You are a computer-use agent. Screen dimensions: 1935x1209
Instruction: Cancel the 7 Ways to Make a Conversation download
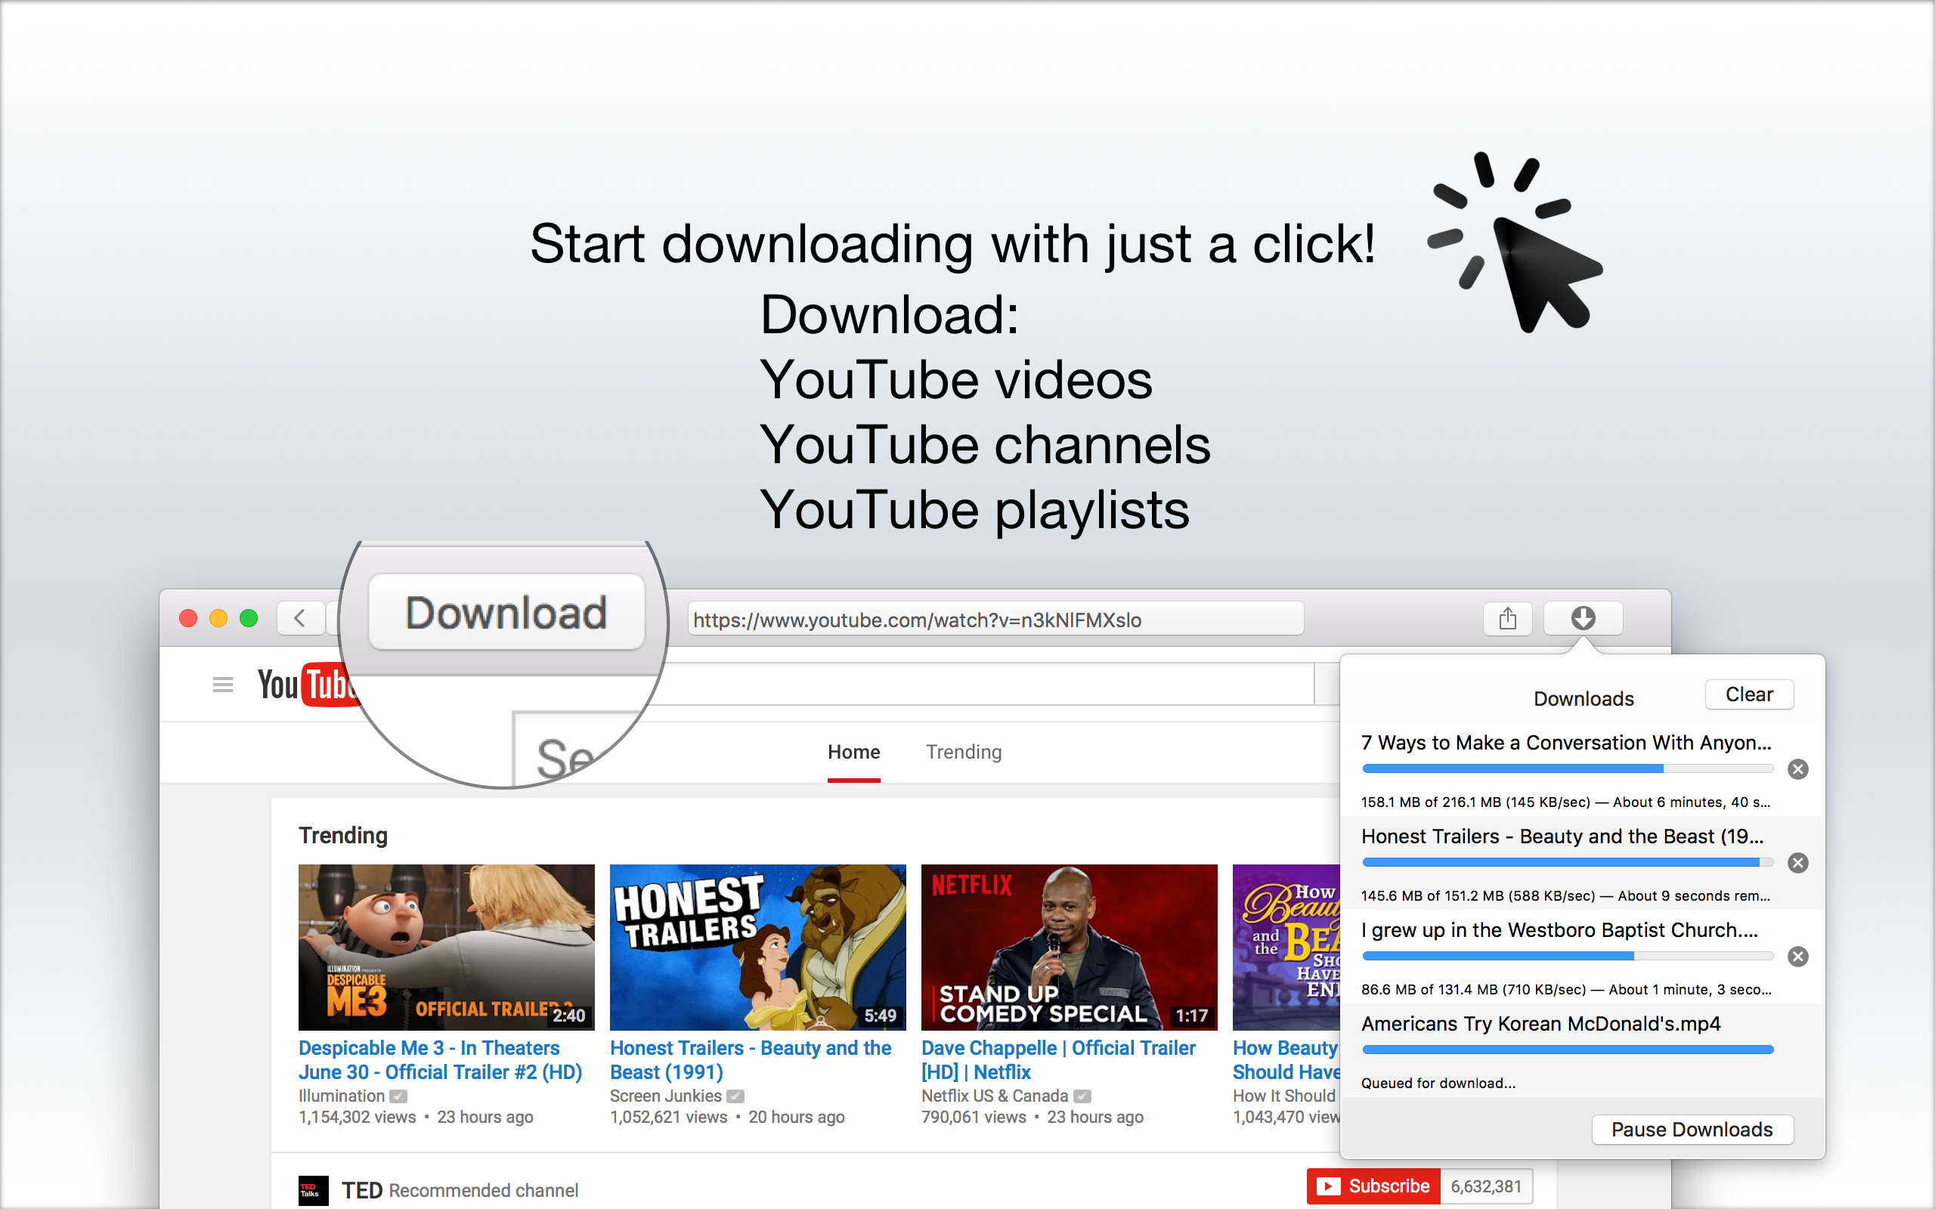point(1798,769)
